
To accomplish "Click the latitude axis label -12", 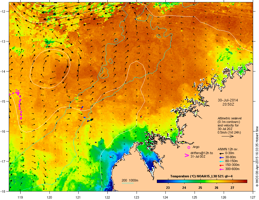I will pyautogui.click(x=3, y=11).
